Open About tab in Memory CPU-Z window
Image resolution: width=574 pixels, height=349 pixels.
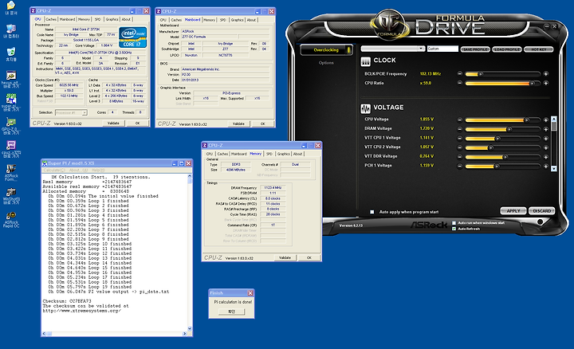pos(297,154)
